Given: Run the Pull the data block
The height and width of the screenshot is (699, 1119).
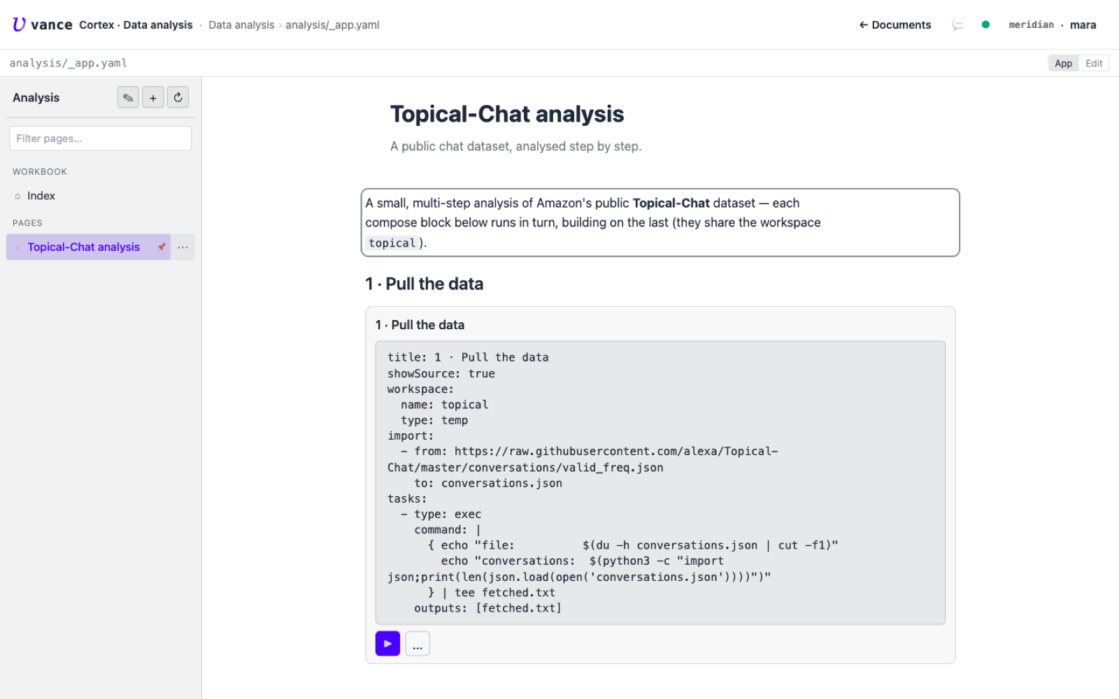Looking at the screenshot, I should [387, 644].
